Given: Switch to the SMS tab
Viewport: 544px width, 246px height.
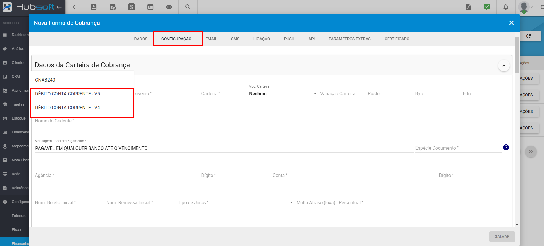Looking at the screenshot, I should 235,39.
